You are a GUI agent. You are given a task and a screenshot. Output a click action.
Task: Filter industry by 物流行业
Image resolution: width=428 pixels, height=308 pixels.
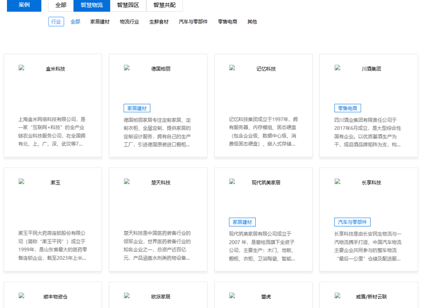[129, 22]
